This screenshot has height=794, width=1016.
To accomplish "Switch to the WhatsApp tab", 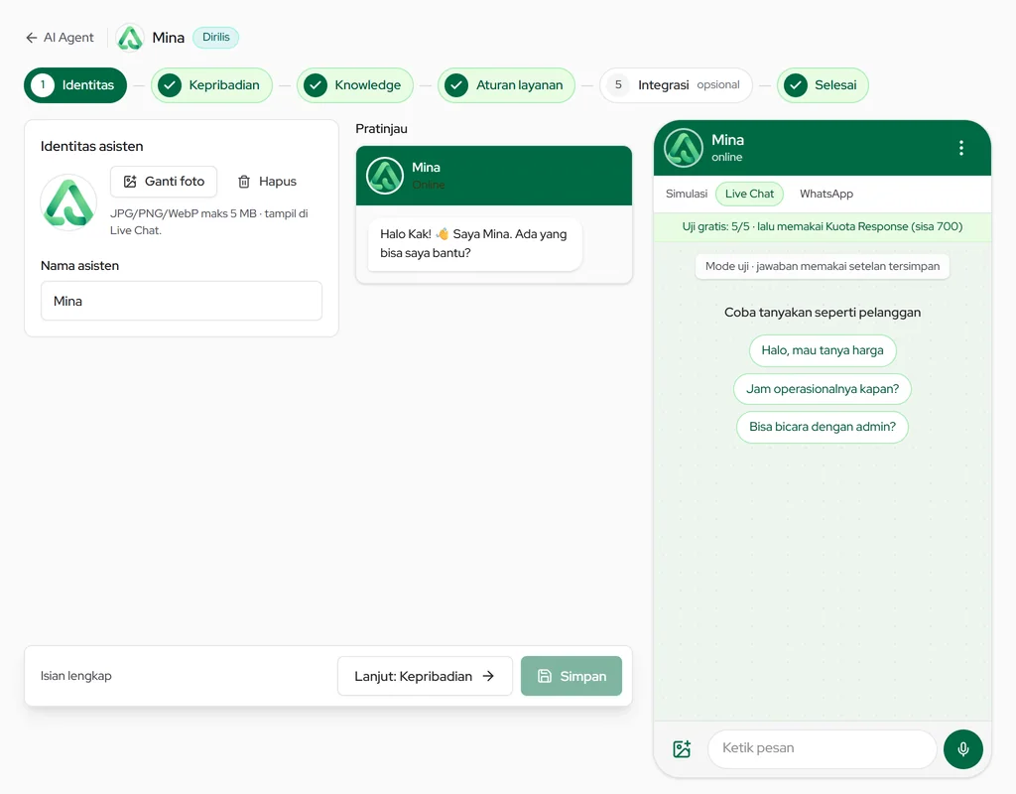I will 826,194.
